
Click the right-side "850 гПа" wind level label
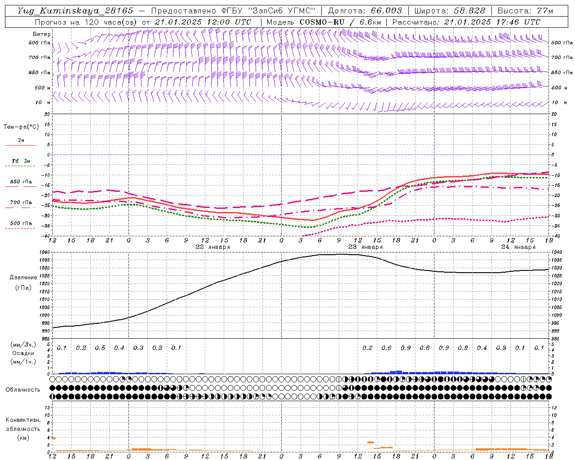pyautogui.click(x=562, y=73)
